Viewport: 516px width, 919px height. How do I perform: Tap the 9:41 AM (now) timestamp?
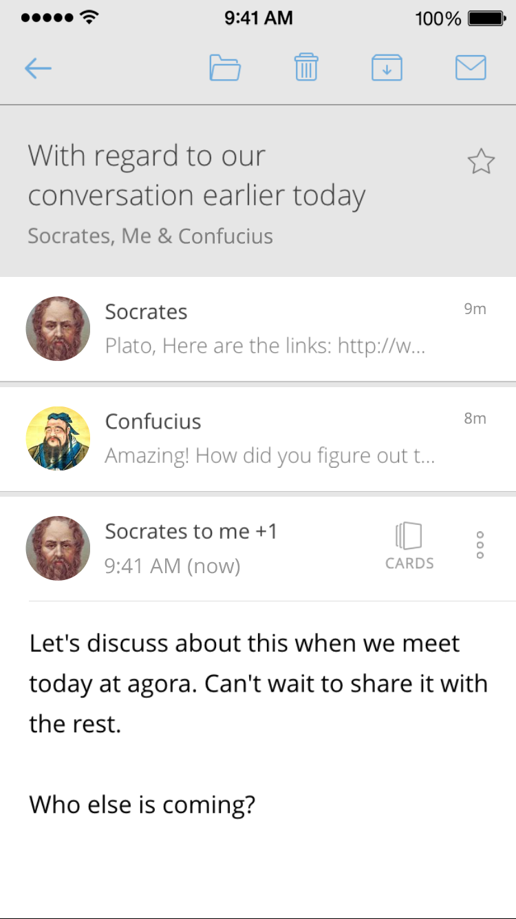click(172, 566)
